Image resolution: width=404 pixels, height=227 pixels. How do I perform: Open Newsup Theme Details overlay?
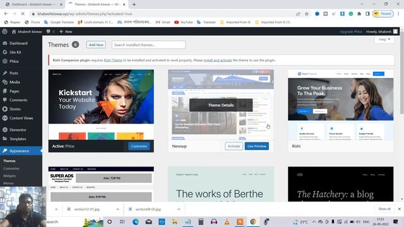pyautogui.click(x=221, y=105)
